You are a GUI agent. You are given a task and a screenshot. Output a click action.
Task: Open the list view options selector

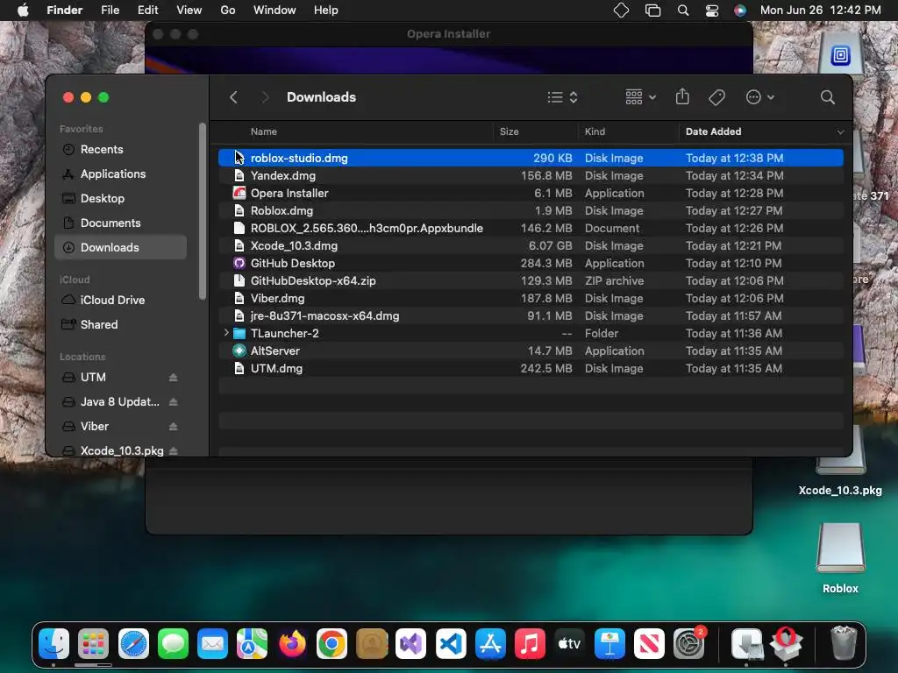562,97
